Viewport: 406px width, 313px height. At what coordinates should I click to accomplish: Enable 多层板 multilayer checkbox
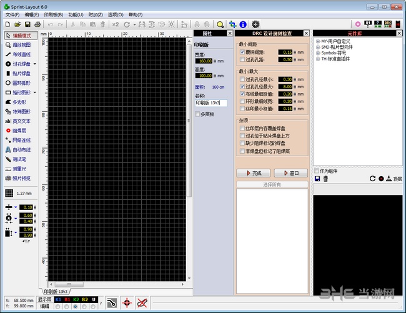point(197,114)
